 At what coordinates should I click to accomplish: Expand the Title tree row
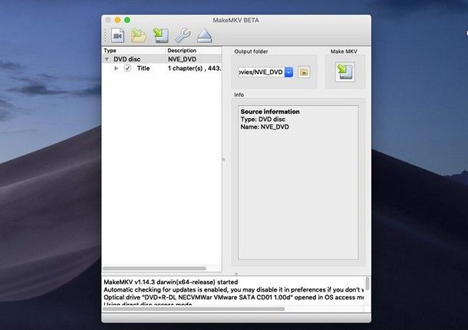(116, 68)
